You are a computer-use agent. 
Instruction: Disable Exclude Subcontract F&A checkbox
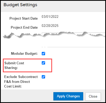43,77
